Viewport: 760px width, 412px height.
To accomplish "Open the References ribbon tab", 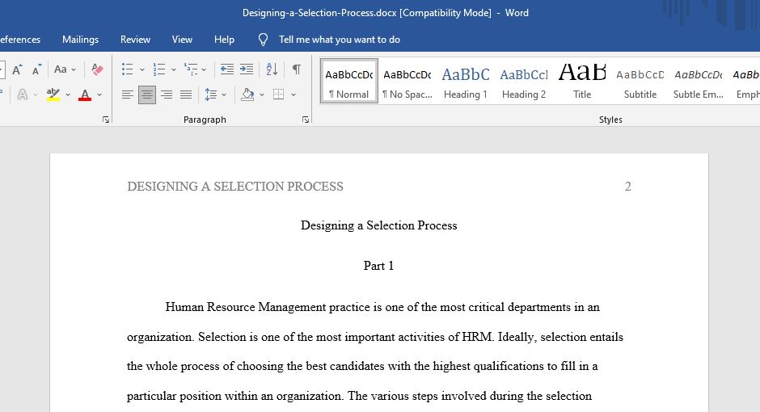I will point(20,40).
